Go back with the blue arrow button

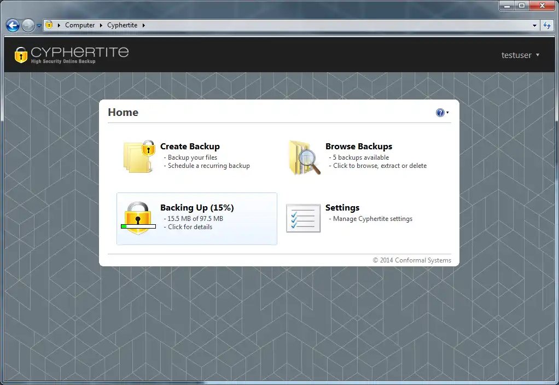13,25
